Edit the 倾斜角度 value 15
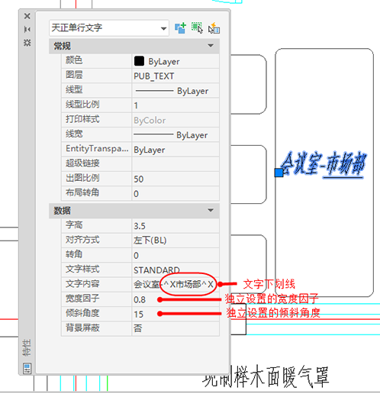This screenshot has height=394, width=380. (x=176, y=314)
